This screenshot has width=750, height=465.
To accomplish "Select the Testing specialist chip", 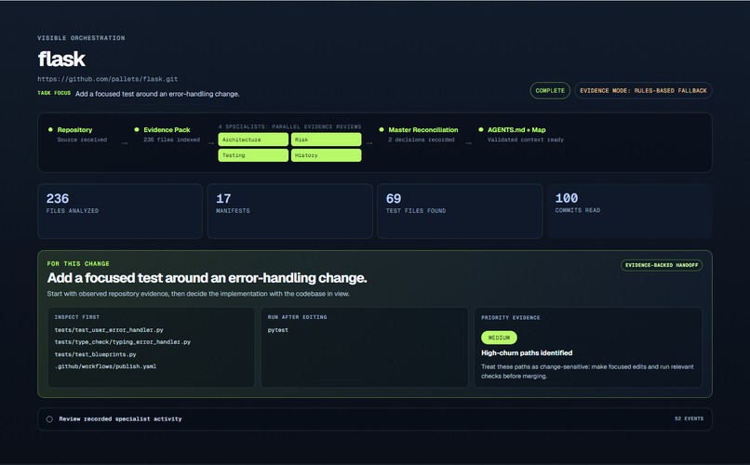I will point(253,155).
